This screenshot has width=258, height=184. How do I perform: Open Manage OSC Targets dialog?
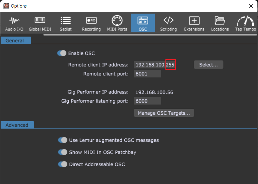pyautogui.click(x=164, y=113)
